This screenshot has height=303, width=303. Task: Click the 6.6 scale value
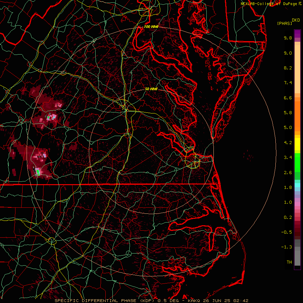tap(288, 98)
